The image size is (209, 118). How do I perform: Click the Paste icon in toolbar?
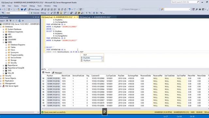click(x=65, y=10)
